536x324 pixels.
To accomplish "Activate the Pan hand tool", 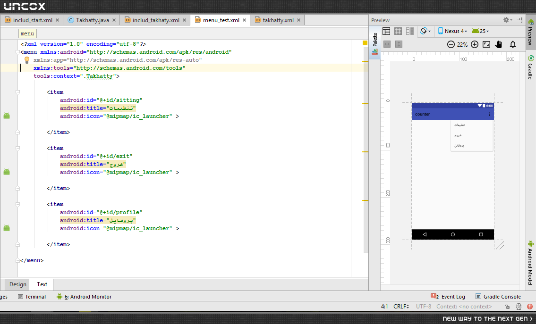I will 498,44.
